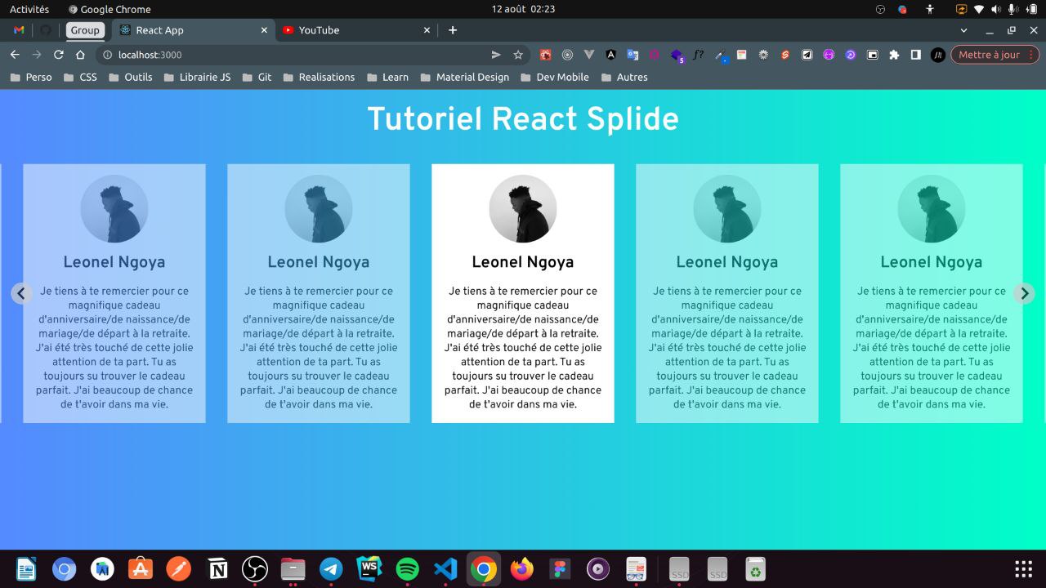Reload the localhost page
1046x588 pixels.
click(58, 55)
